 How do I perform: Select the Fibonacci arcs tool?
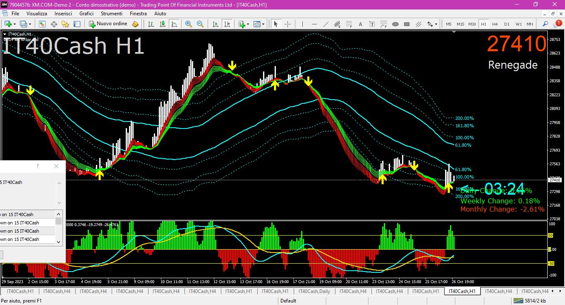[383, 24]
